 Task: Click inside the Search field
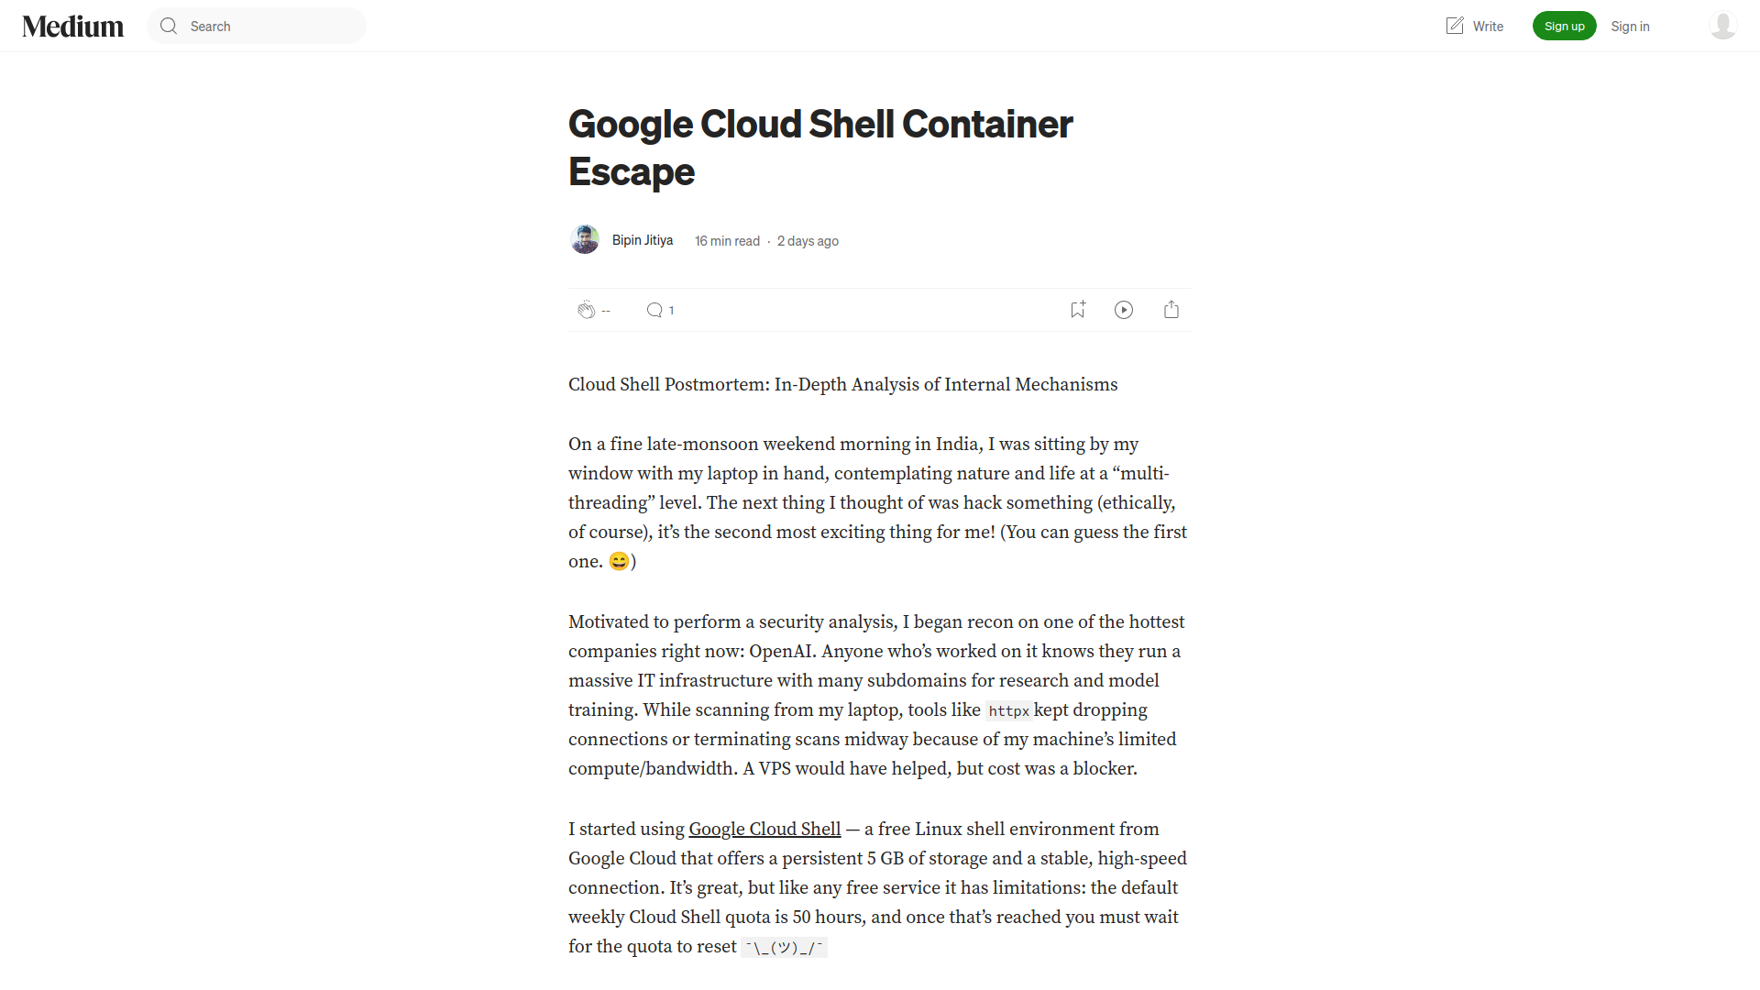pyautogui.click(x=257, y=26)
